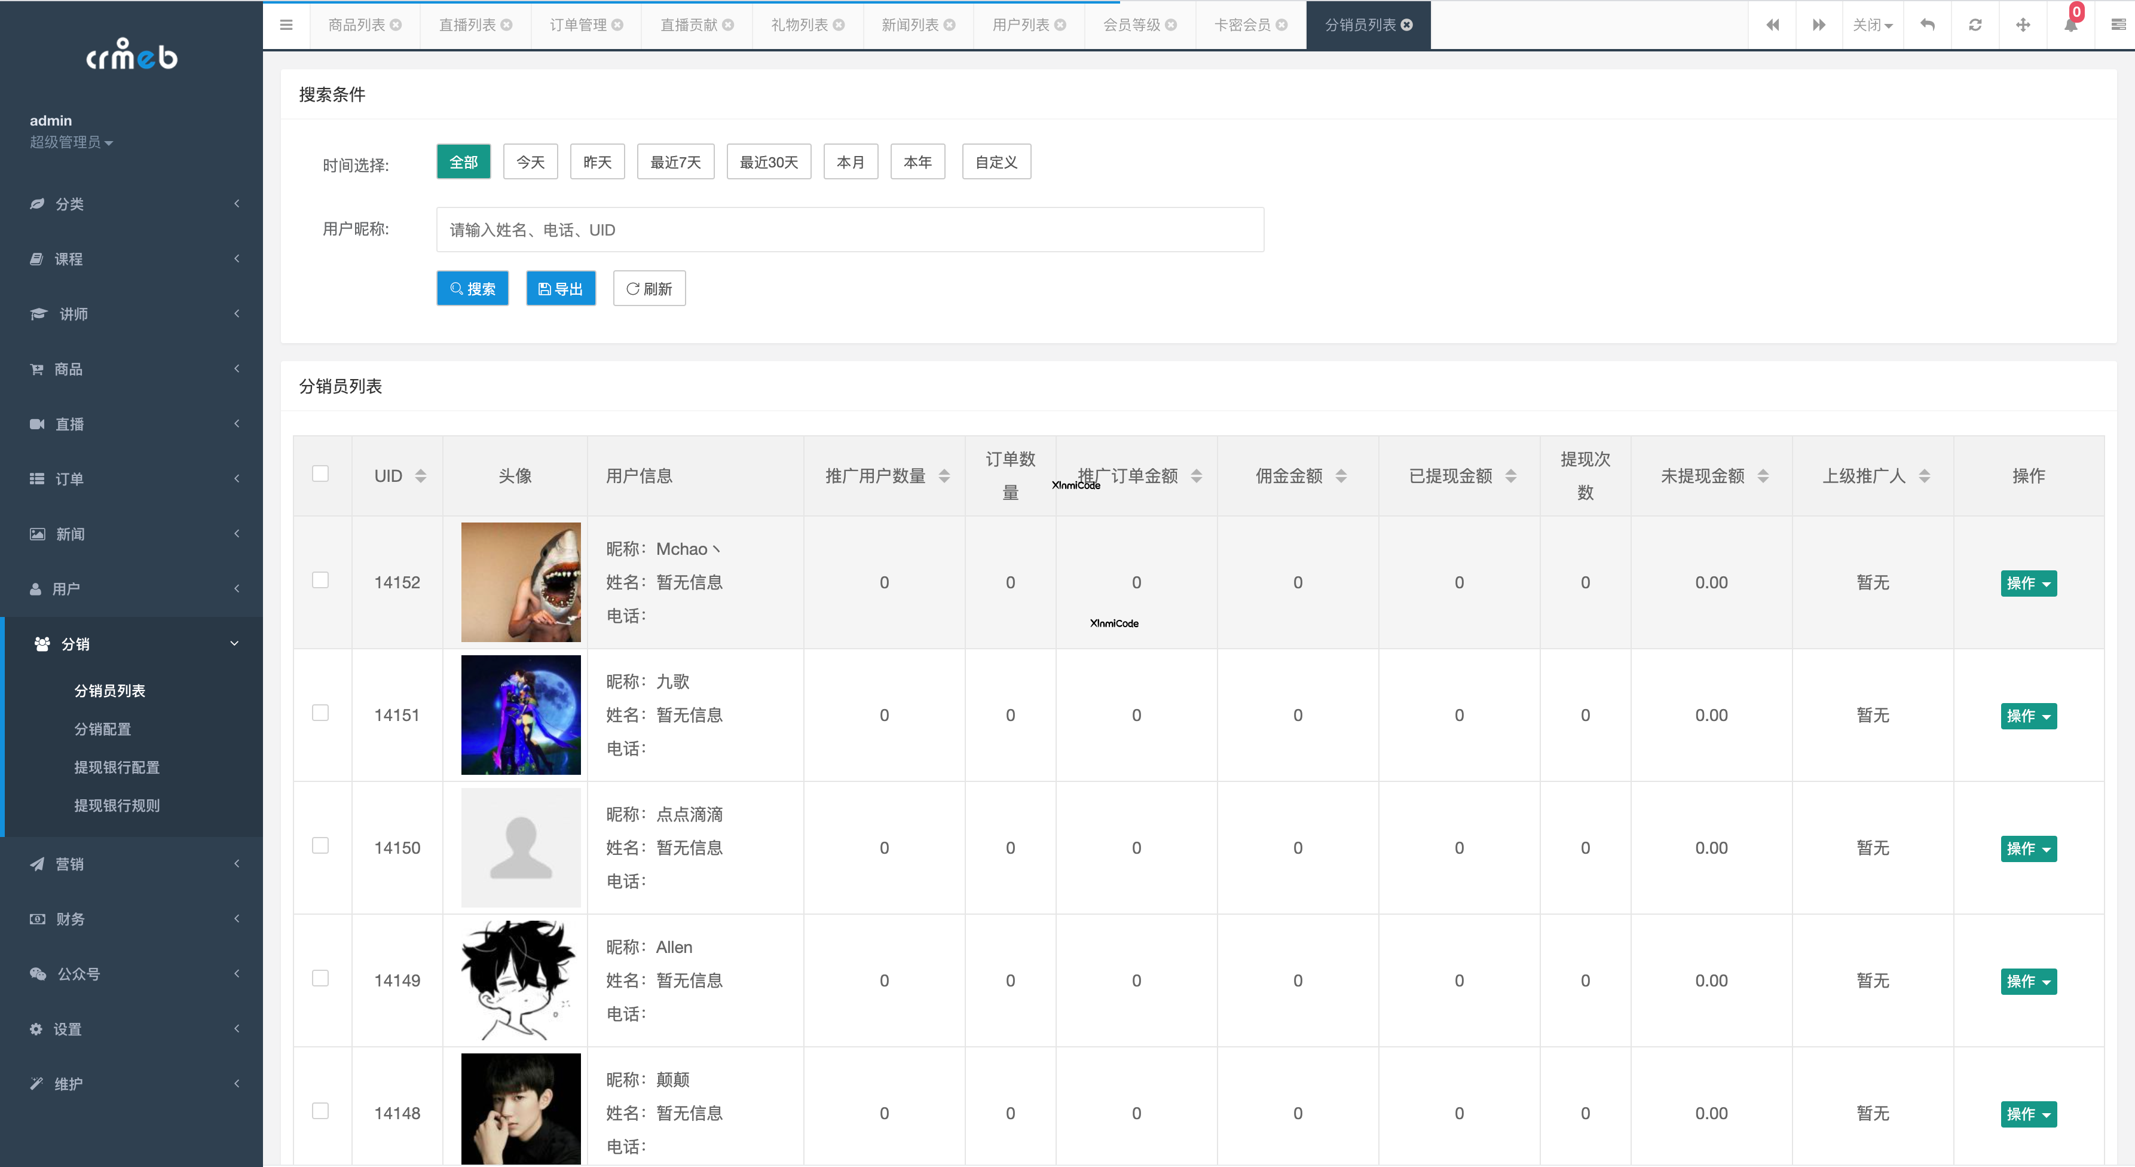Tick the checkbox for UID 14152

pos(320,580)
